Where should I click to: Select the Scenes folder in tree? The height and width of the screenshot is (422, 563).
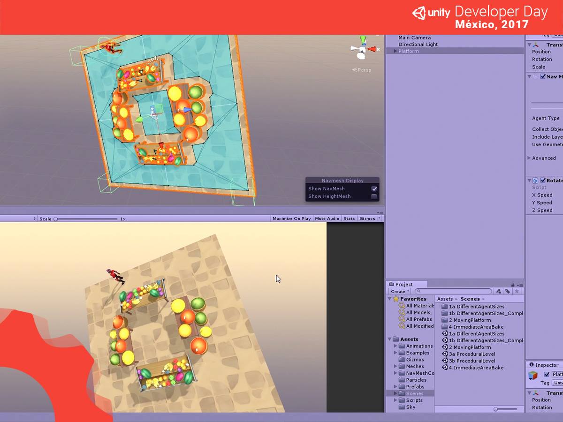(x=411, y=393)
